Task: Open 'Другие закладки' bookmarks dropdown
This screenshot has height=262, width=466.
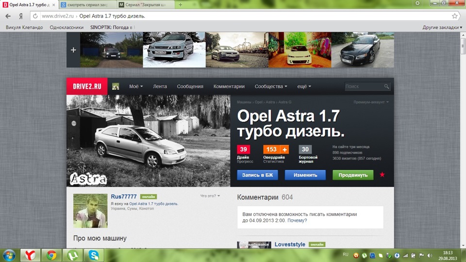Action: [x=442, y=27]
